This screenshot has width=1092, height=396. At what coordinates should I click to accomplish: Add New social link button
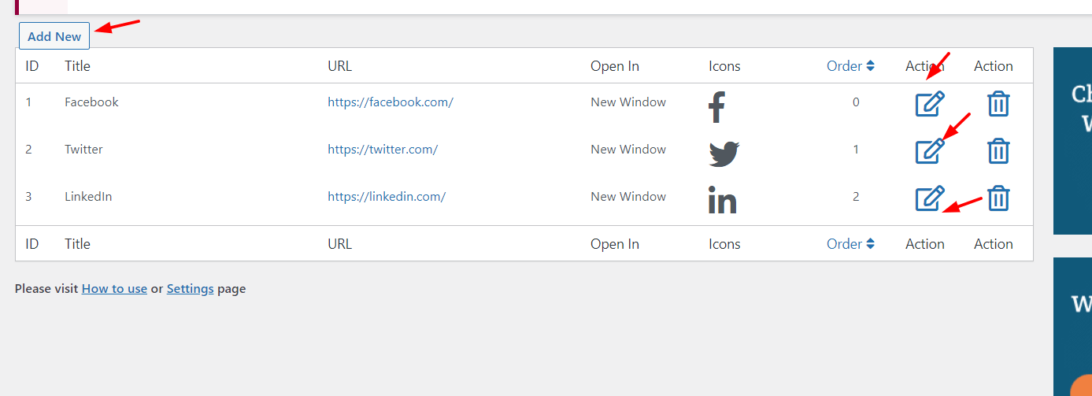click(x=54, y=36)
